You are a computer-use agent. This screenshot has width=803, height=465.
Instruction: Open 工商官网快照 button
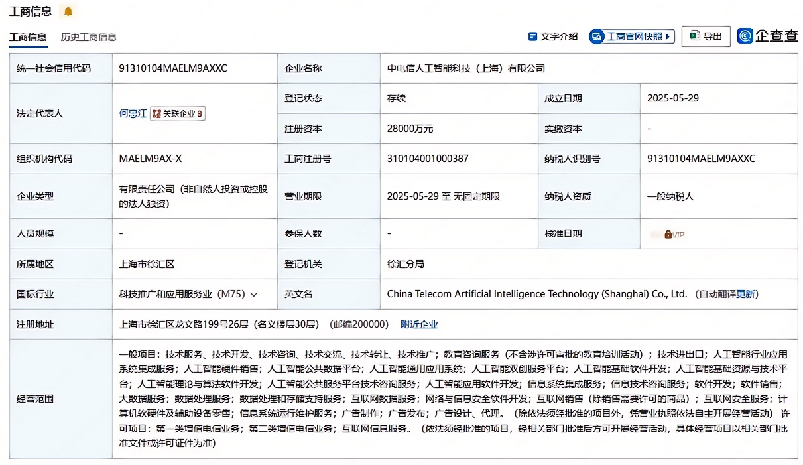pos(632,36)
